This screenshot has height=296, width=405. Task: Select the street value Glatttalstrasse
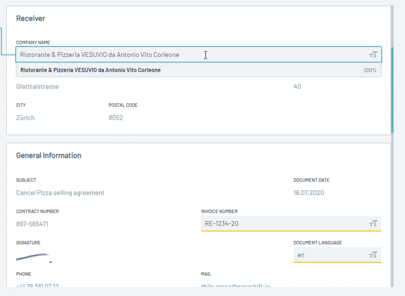[x=37, y=86]
